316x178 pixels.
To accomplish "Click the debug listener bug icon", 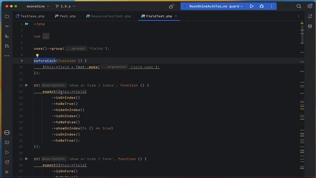I will point(171,6).
